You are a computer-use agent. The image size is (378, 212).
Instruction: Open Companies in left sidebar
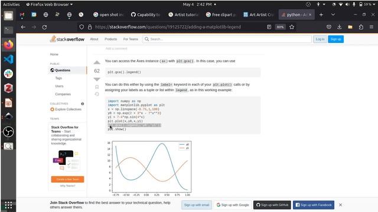(63, 94)
